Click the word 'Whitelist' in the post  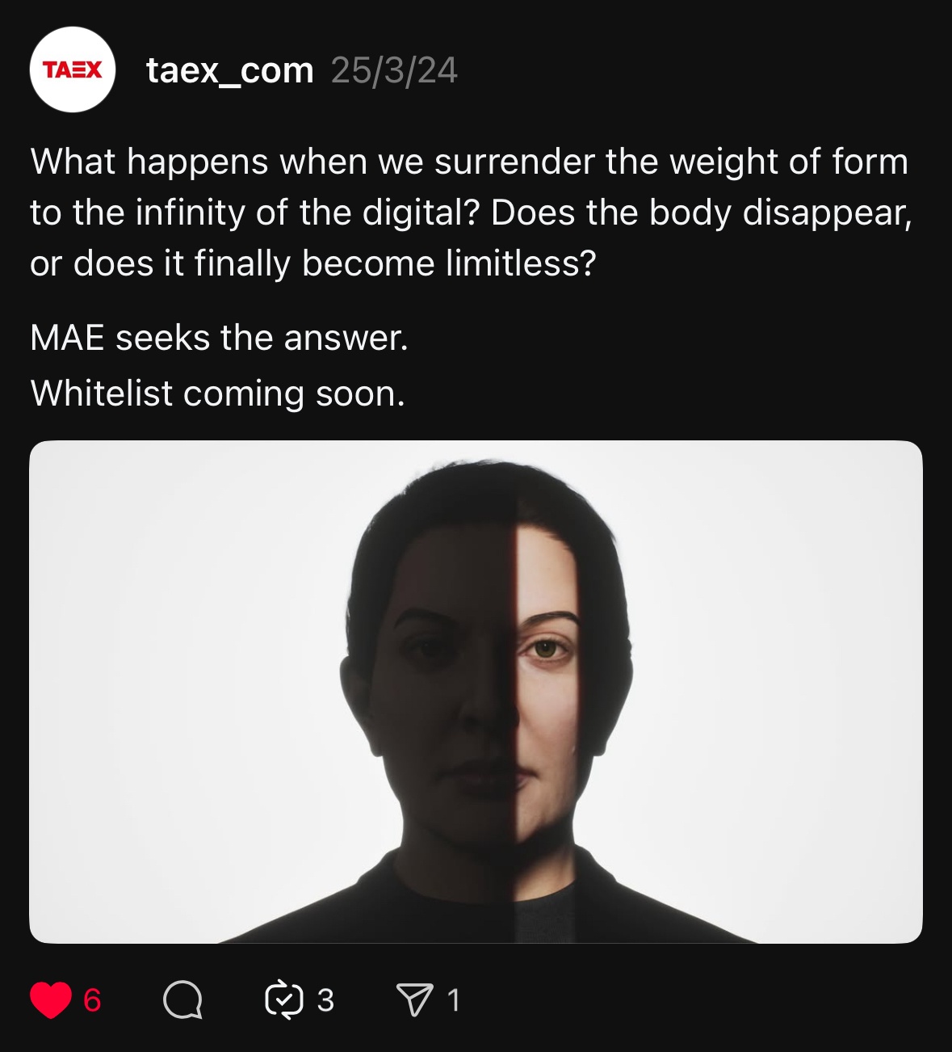102,393
